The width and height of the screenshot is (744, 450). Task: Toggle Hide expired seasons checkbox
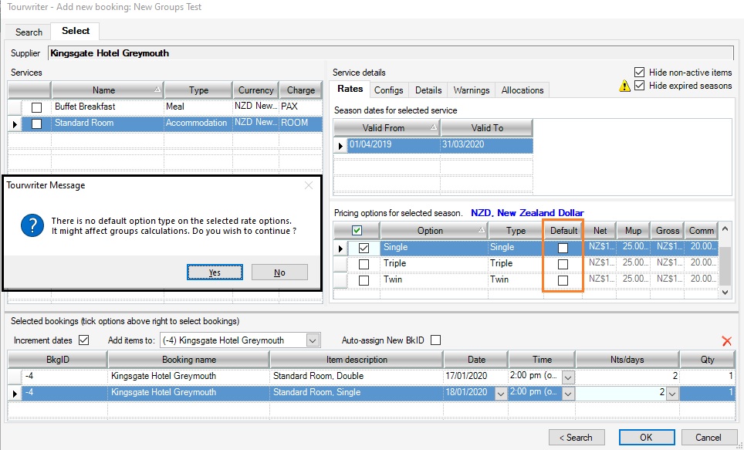click(639, 86)
